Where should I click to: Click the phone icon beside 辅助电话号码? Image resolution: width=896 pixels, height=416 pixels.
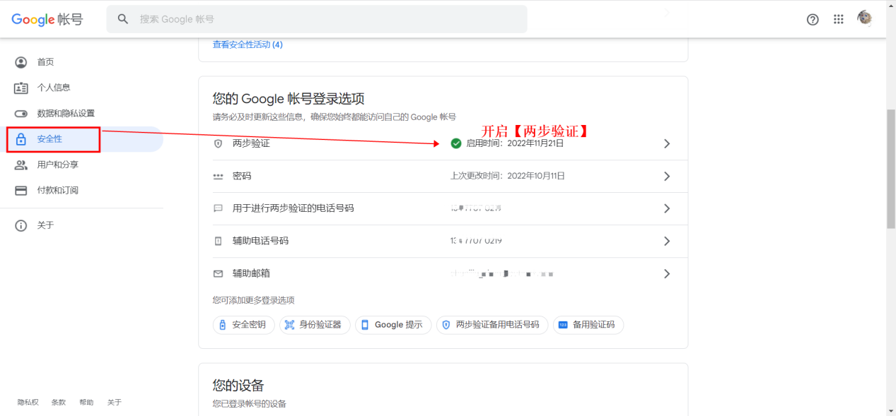pos(218,242)
